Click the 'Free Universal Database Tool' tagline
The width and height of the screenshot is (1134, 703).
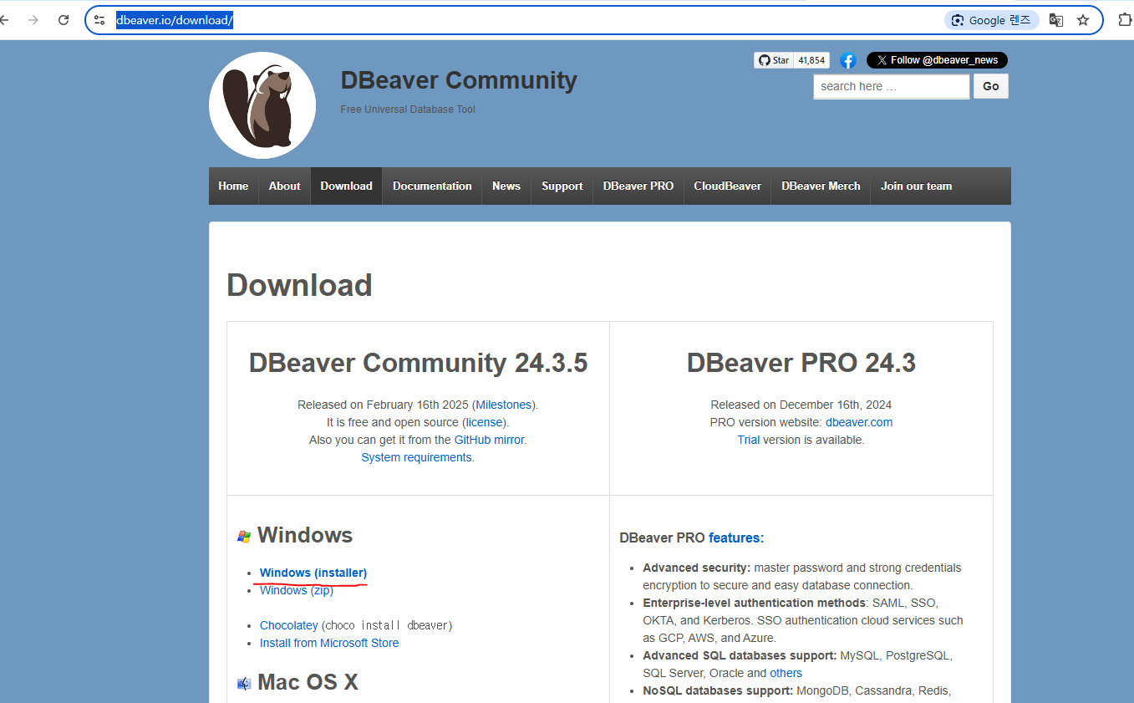tap(408, 110)
